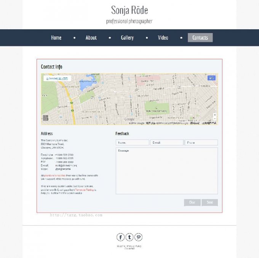Open the Facebook social icon
Screen dimensions: 259x258
pyautogui.click(x=120, y=237)
